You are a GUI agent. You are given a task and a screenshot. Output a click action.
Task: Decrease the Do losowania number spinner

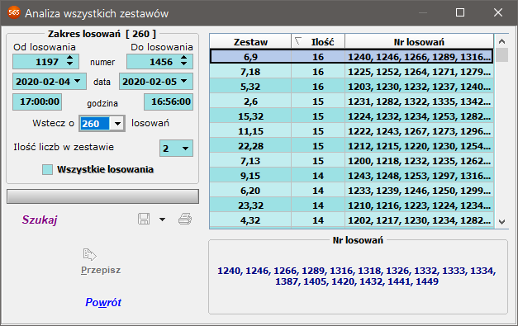(x=184, y=64)
